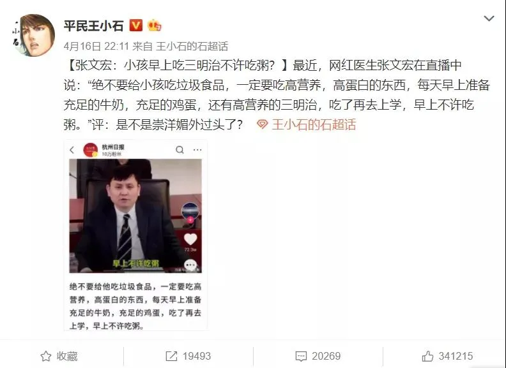The image size is (506, 368).
Task: Click the crown membership badge icon
Action: (x=154, y=25)
